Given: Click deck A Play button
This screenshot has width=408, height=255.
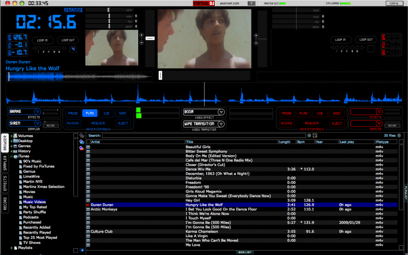Looking at the screenshot, I should (90, 113).
